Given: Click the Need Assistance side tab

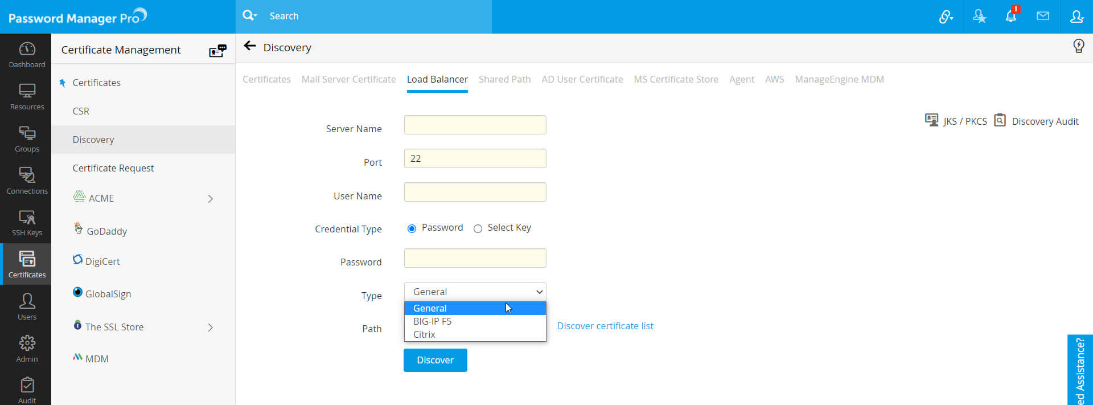Looking at the screenshot, I should coord(1080,370).
